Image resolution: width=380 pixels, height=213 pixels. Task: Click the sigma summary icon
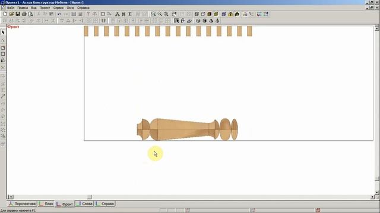click(x=130, y=14)
